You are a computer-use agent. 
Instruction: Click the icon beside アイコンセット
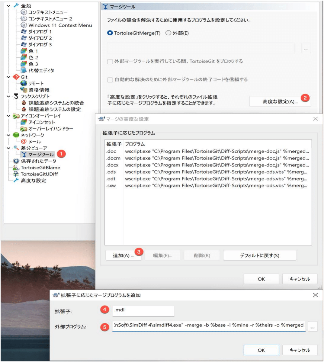[x=24, y=122]
